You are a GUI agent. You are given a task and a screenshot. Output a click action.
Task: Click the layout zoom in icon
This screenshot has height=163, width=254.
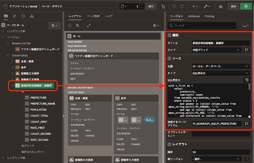click(78, 26)
